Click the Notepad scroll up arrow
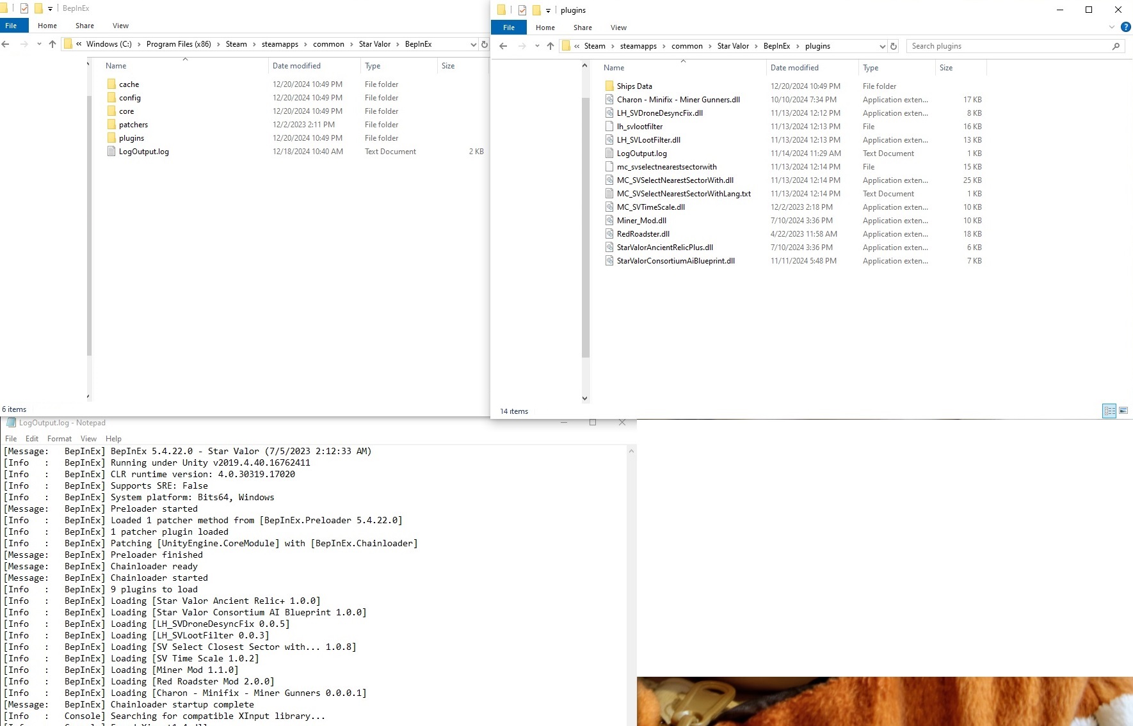 pos(631,451)
